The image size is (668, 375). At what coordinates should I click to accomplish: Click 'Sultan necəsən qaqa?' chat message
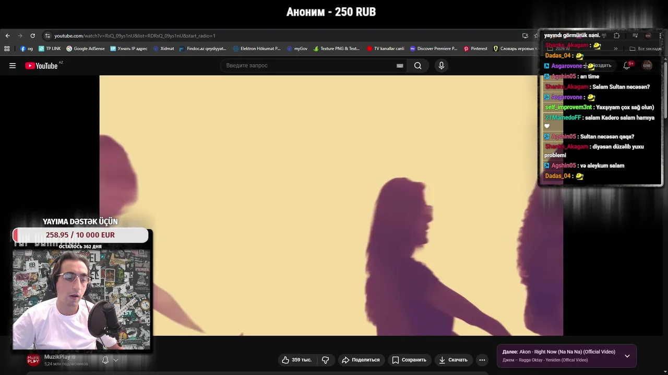tap(607, 136)
